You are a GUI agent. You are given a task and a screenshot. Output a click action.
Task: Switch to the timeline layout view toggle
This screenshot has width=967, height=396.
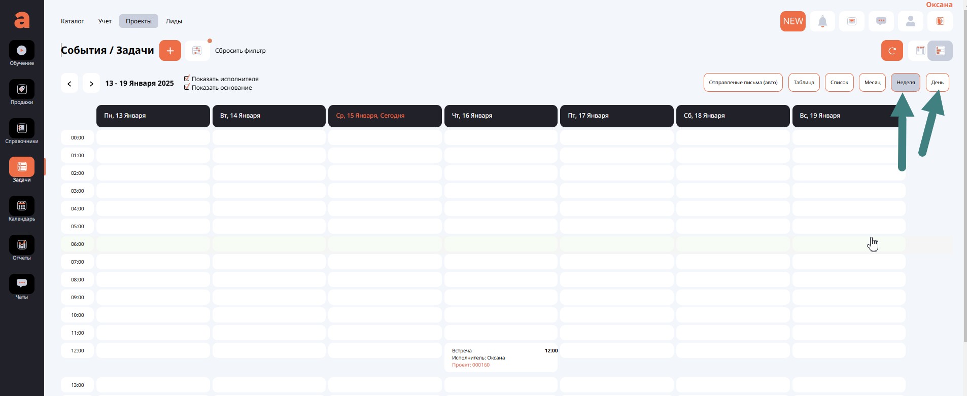point(940,51)
